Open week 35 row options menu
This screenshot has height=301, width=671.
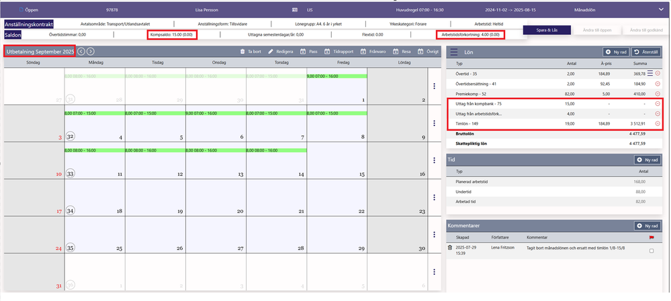(434, 235)
